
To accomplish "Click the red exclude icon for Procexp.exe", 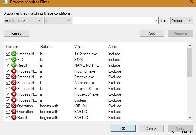I will pyautogui.click(x=14, y=77).
